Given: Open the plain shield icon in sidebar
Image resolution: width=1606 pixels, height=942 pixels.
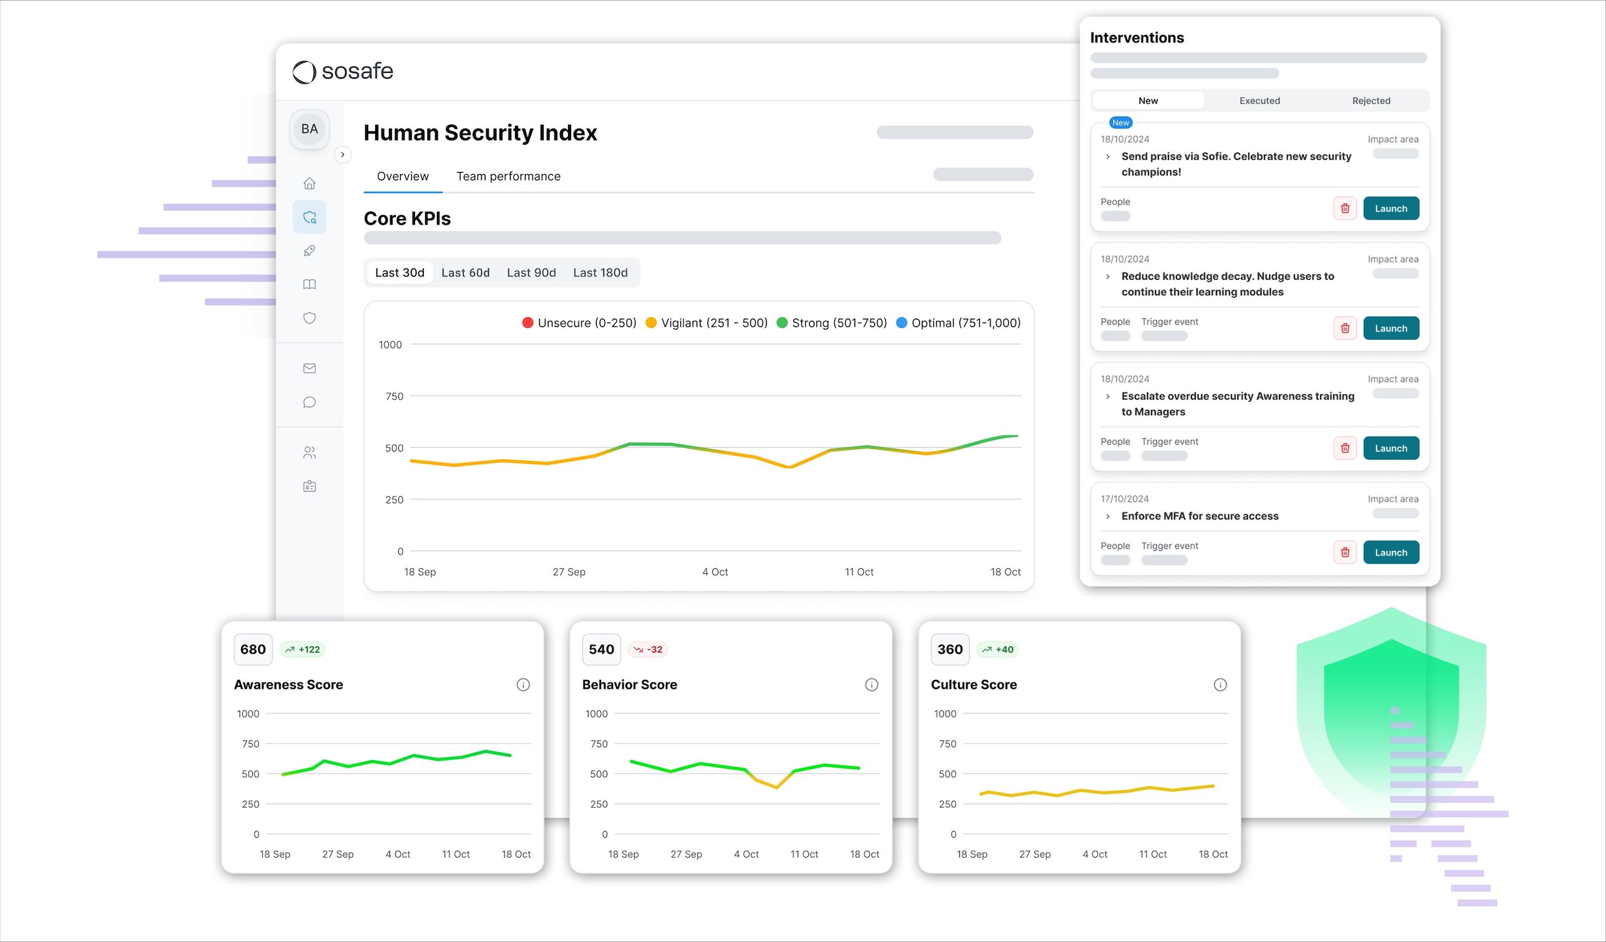Looking at the screenshot, I should pyautogui.click(x=309, y=318).
